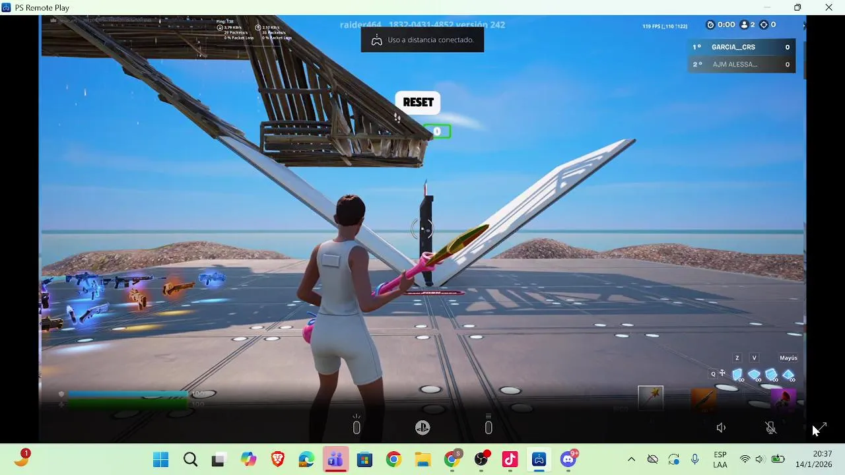The width and height of the screenshot is (845, 475).
Task: Select the purple item inventory slot
Action: click(x=783, y=399)
